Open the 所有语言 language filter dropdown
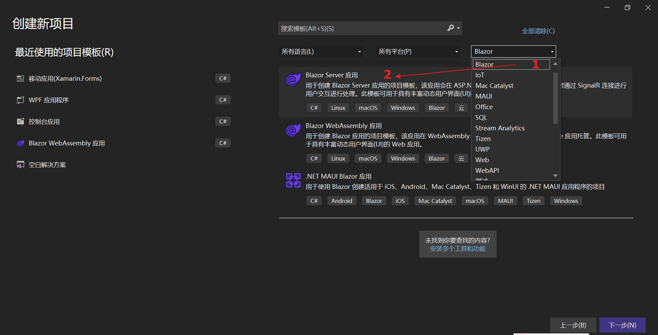658x335 pixels. pyautogui.click(x=321, y=51)
